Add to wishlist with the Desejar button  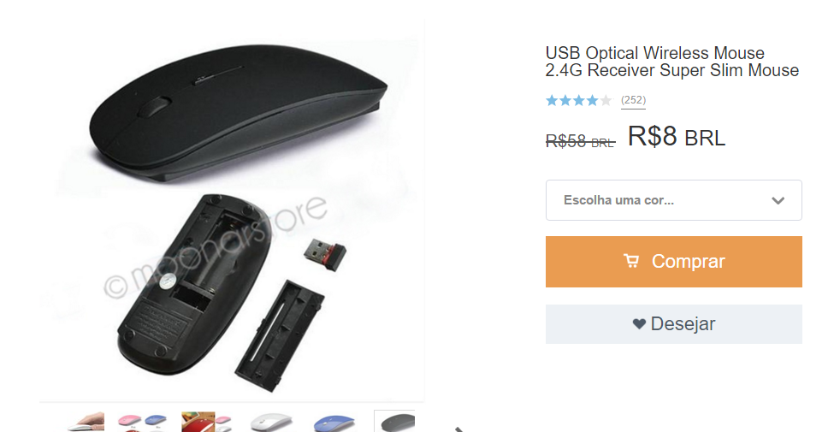click(x=673, y=324)
